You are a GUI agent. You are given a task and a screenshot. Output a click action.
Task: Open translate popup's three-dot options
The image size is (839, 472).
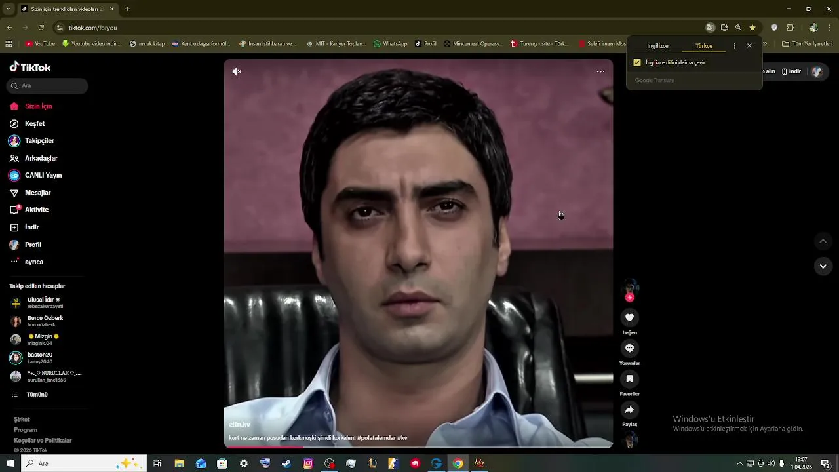click(734, 46)
